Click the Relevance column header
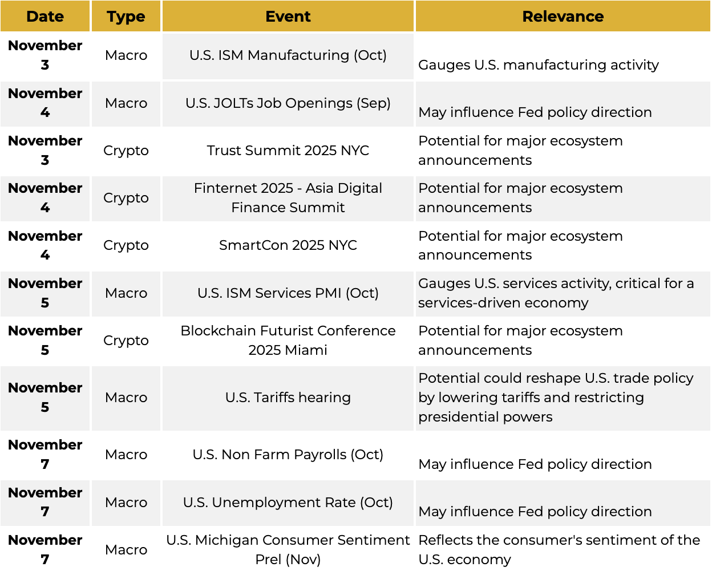The width and height of the screenshot is (712, 575). point(563,17)
